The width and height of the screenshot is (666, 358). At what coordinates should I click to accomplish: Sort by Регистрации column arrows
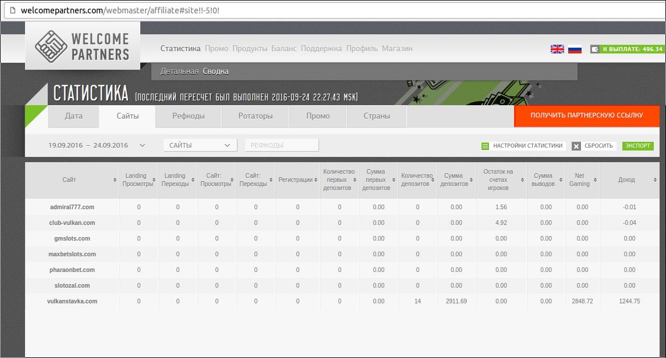[316, 180]
